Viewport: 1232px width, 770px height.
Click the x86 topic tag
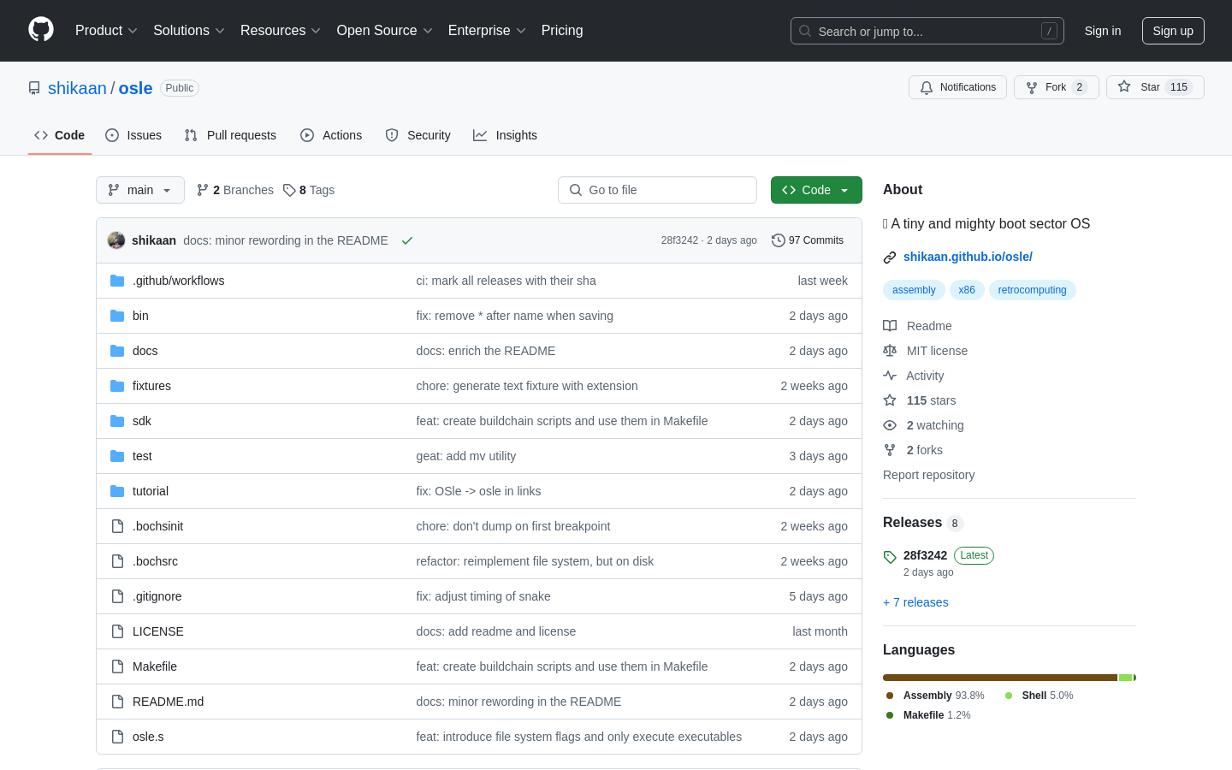pyautogui.click(x=967, y=290)
